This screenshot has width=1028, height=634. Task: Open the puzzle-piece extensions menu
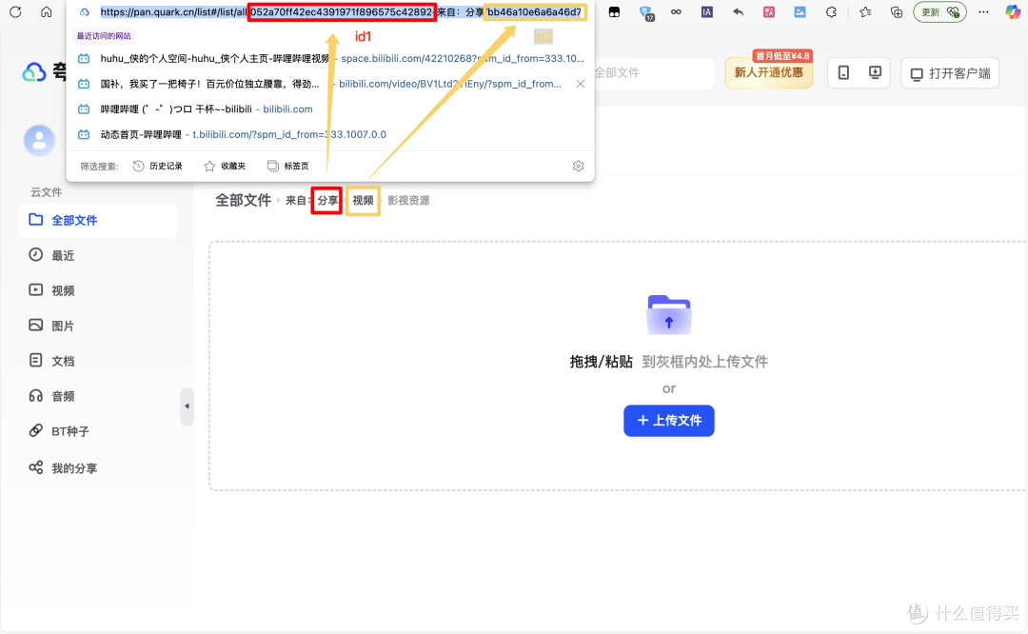tap(831, 11)
